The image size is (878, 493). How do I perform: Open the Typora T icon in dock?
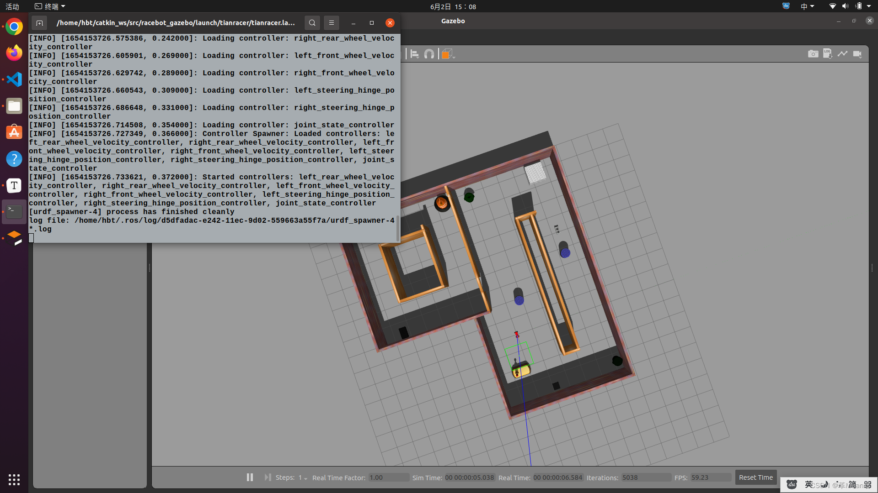click(14, 185)
